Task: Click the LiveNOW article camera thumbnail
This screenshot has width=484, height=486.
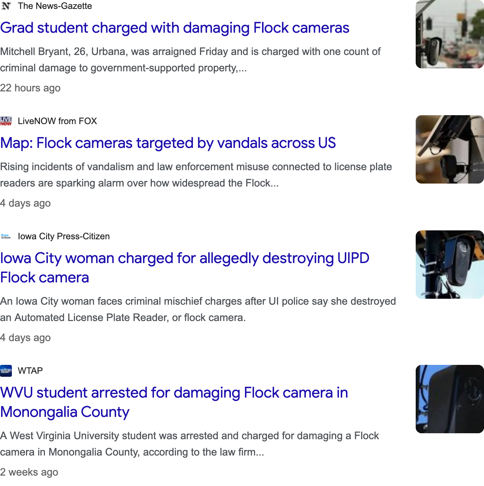Action: [450, 149]
